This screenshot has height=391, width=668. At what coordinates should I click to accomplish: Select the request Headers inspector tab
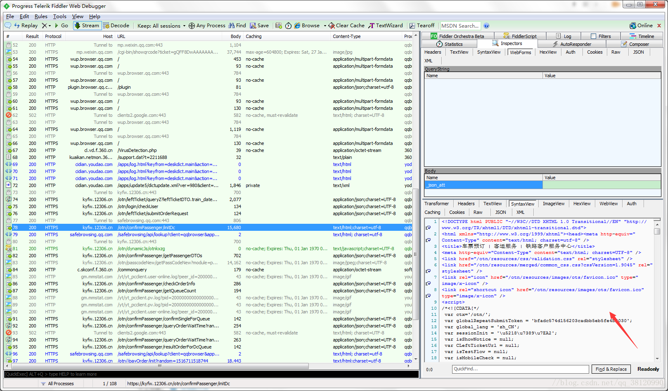433,52
